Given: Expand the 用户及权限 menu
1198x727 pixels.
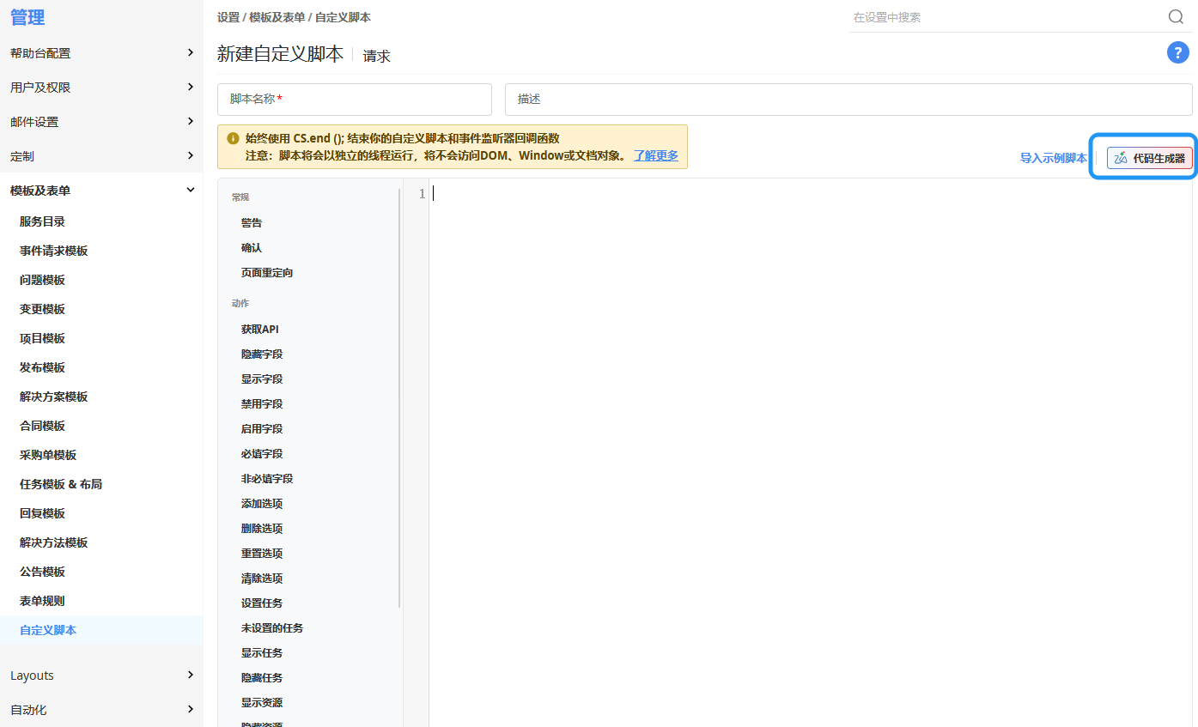Looking at the screenshot, I should point(101,88).
